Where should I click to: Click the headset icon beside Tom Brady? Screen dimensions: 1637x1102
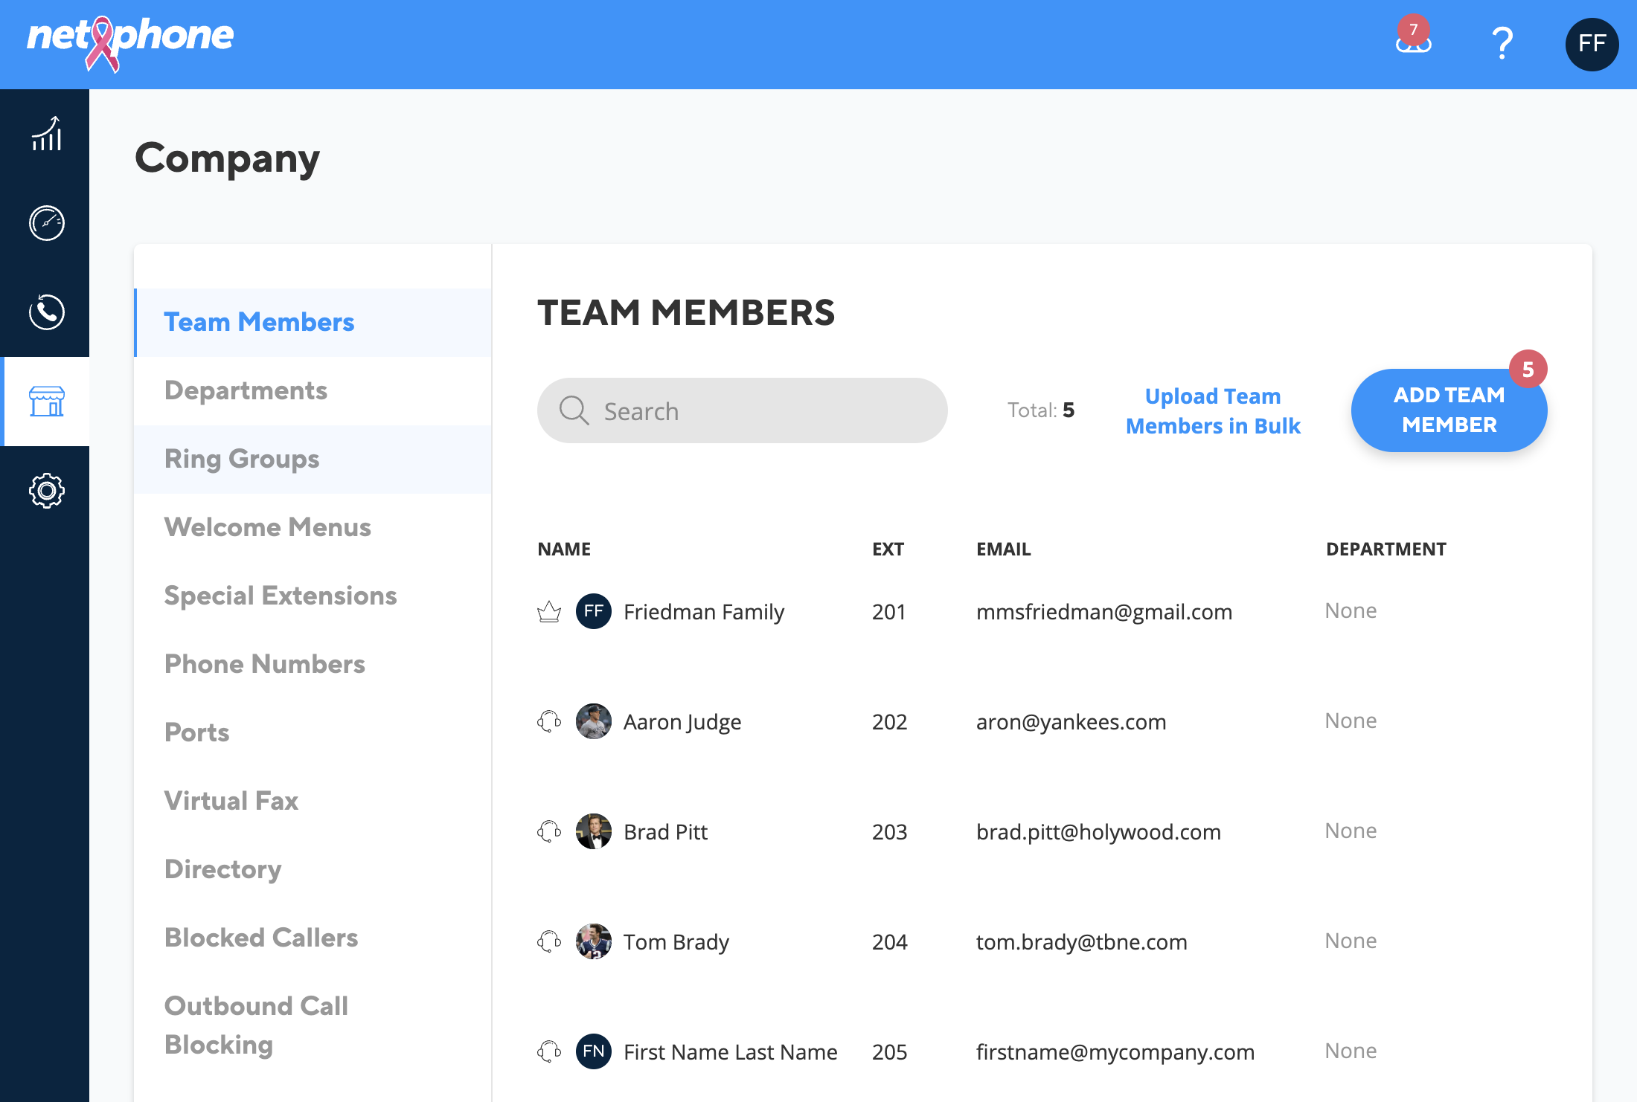[549, 941]
